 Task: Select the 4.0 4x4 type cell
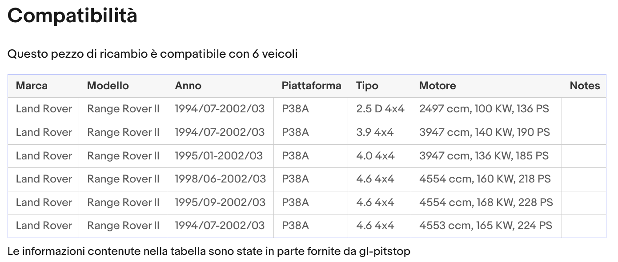coord(375,156)
